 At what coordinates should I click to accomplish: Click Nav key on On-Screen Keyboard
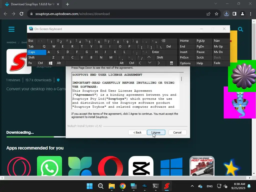tap(221, 41)
